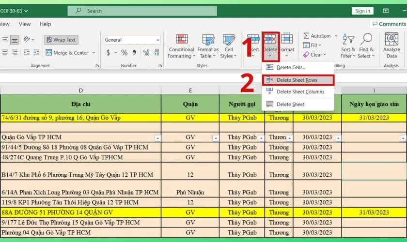
Task: Toggle Wrap Text on
Action: pyautogui.click(x=61, y=40)
